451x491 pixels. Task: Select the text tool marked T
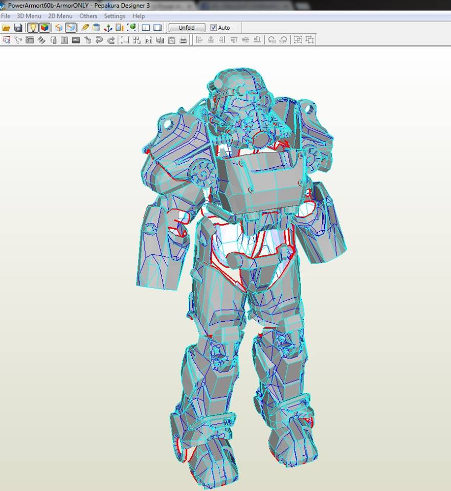pos(64,40)
